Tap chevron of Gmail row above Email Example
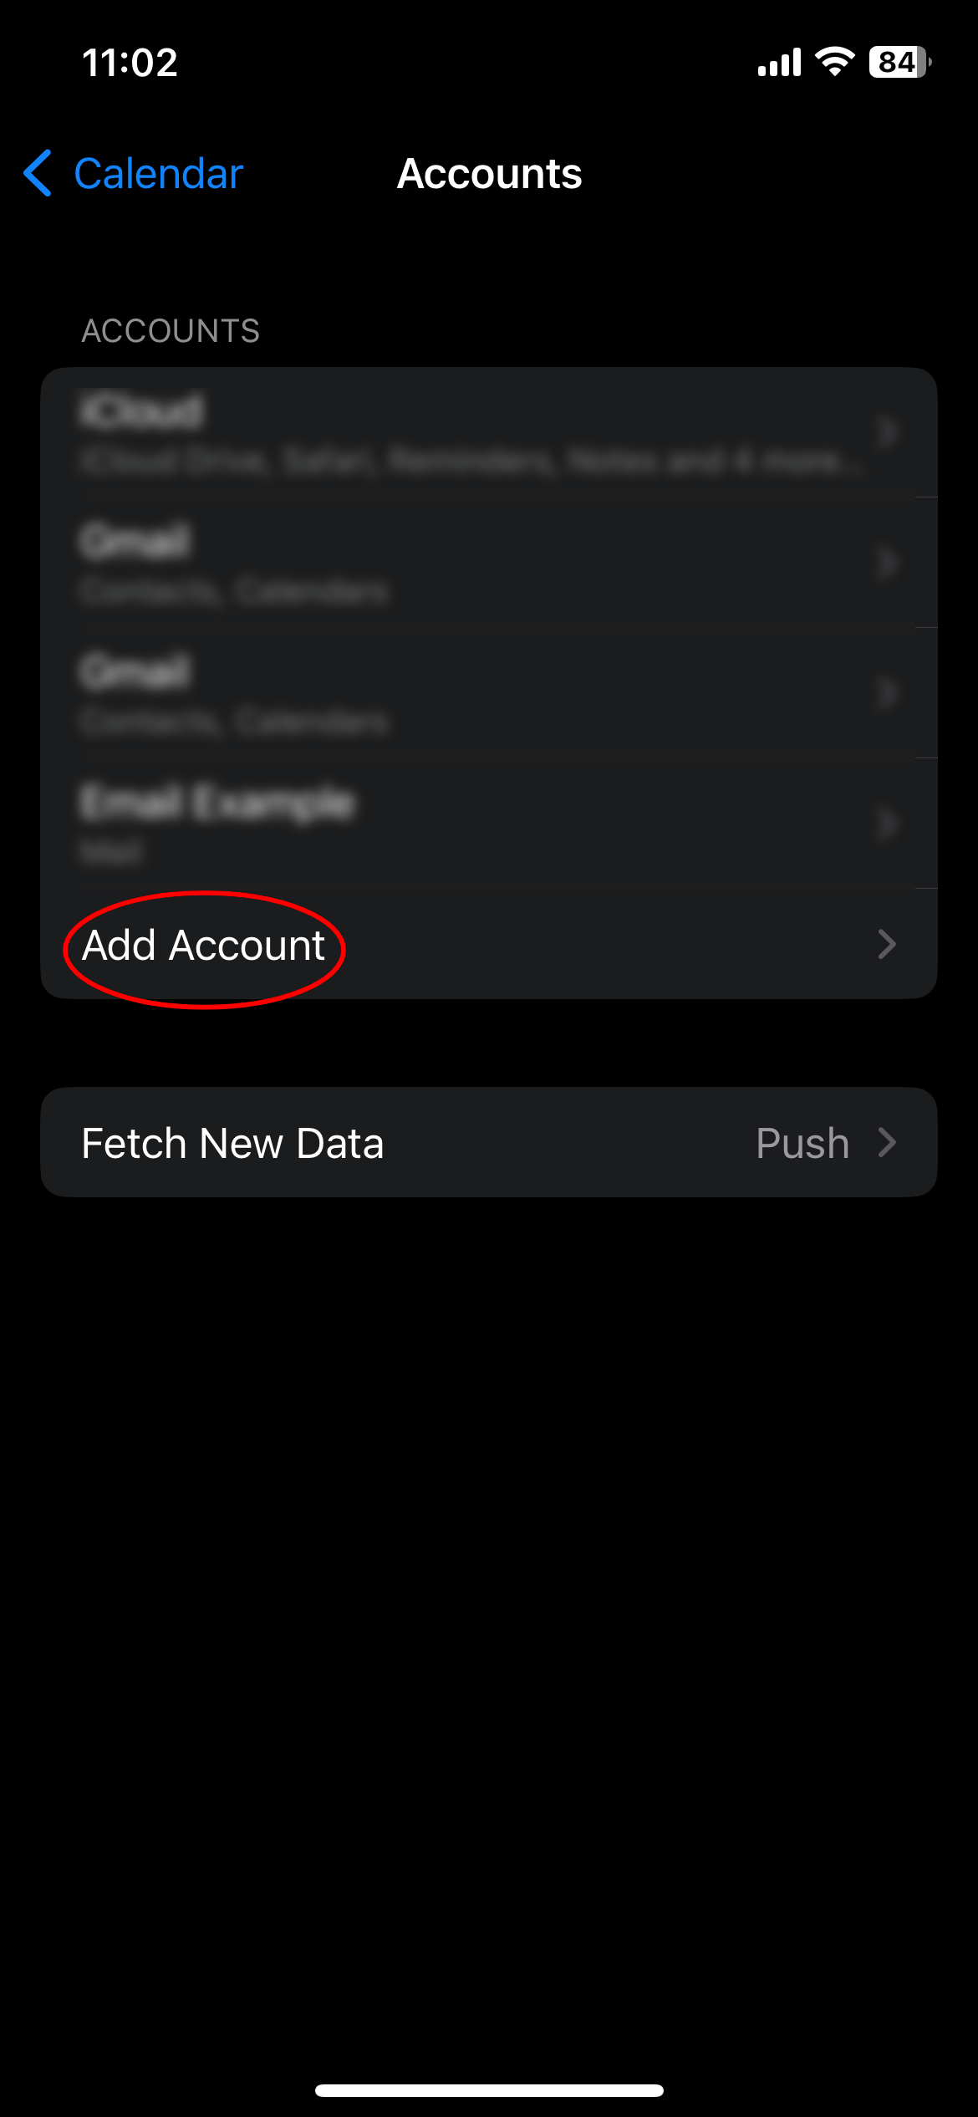Image resolution: width=978 pixels, height=2117 pixels. click(x=887, y=693)
